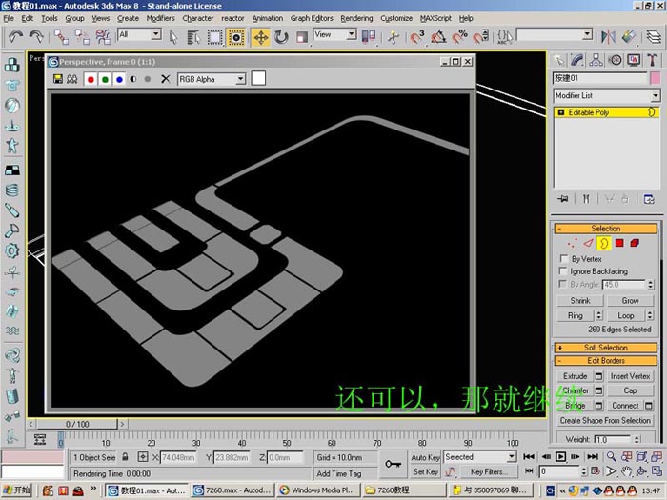Open the Hierarchy command panel tab
Image resolution: width=667 pixels, height=500 pixels.
click(x=596, y=60)
